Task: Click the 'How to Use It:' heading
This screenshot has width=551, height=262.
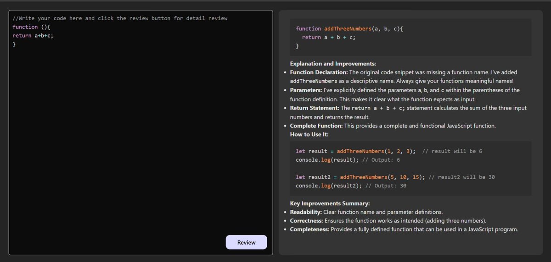Action: coord(309,135)
